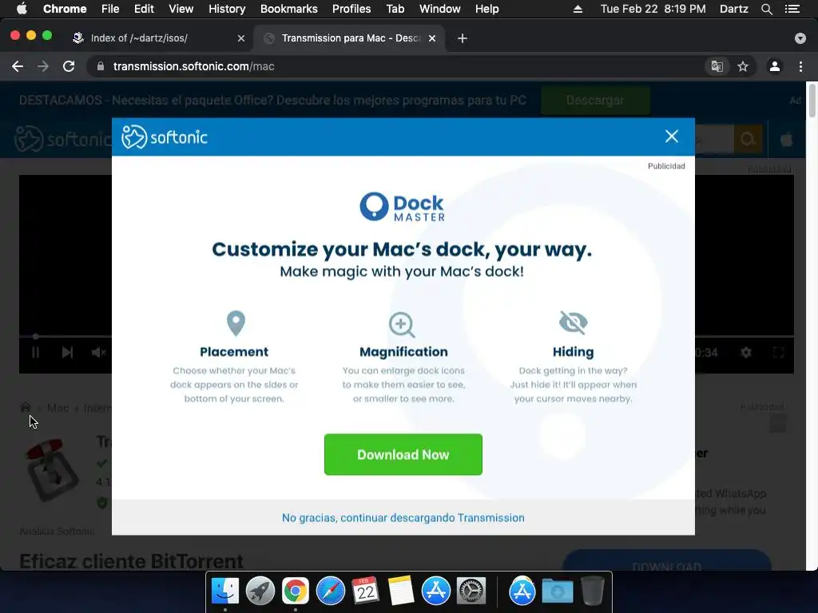818x613 pixels.
Task: Close the Index of /~dartz/isos/ tab
Action: (241, 38)
